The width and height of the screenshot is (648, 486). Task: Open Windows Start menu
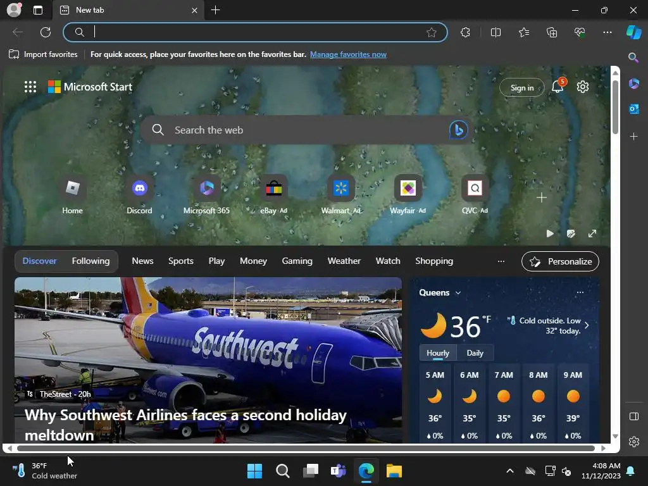click(254, 471)
